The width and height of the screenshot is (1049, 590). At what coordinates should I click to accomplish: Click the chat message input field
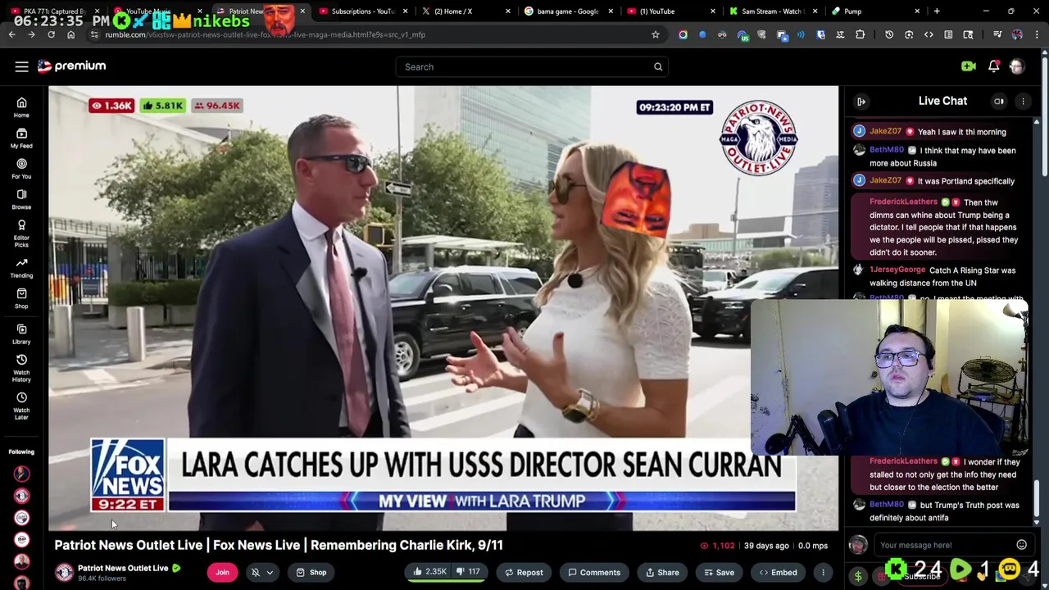pos(942,545)
